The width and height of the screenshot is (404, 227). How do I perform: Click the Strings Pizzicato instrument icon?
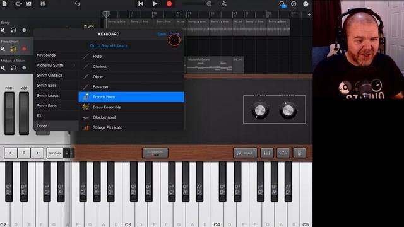(x=86, y=127)
